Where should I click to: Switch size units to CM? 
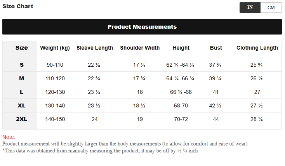pos(271,7)
